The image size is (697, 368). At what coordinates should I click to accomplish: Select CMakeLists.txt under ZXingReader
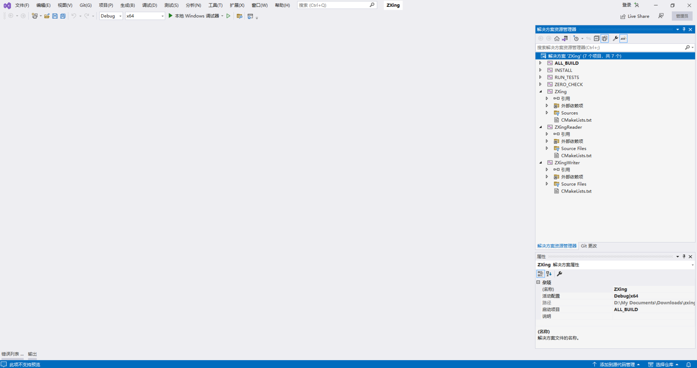click(576, 156)
